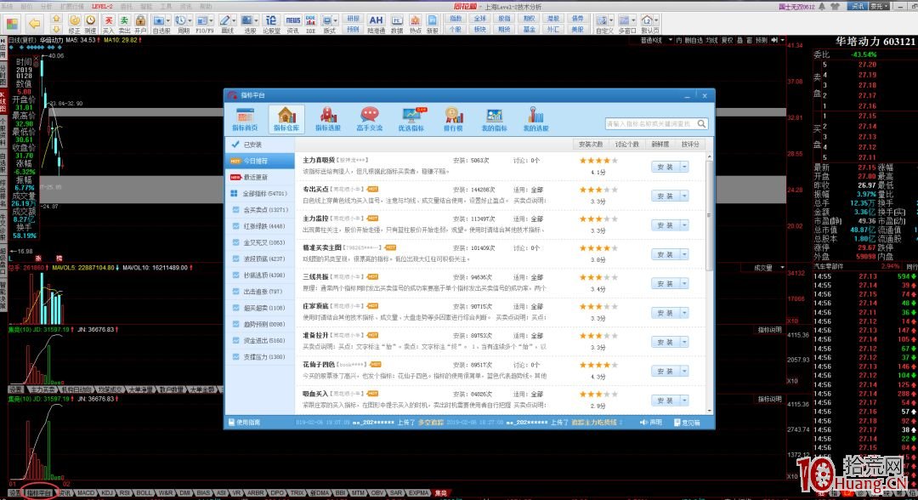Image resolution: width=918 pixels, height=500 pixels.
Task: Open the DDE toolbar icon
Action: click(310, 24)
